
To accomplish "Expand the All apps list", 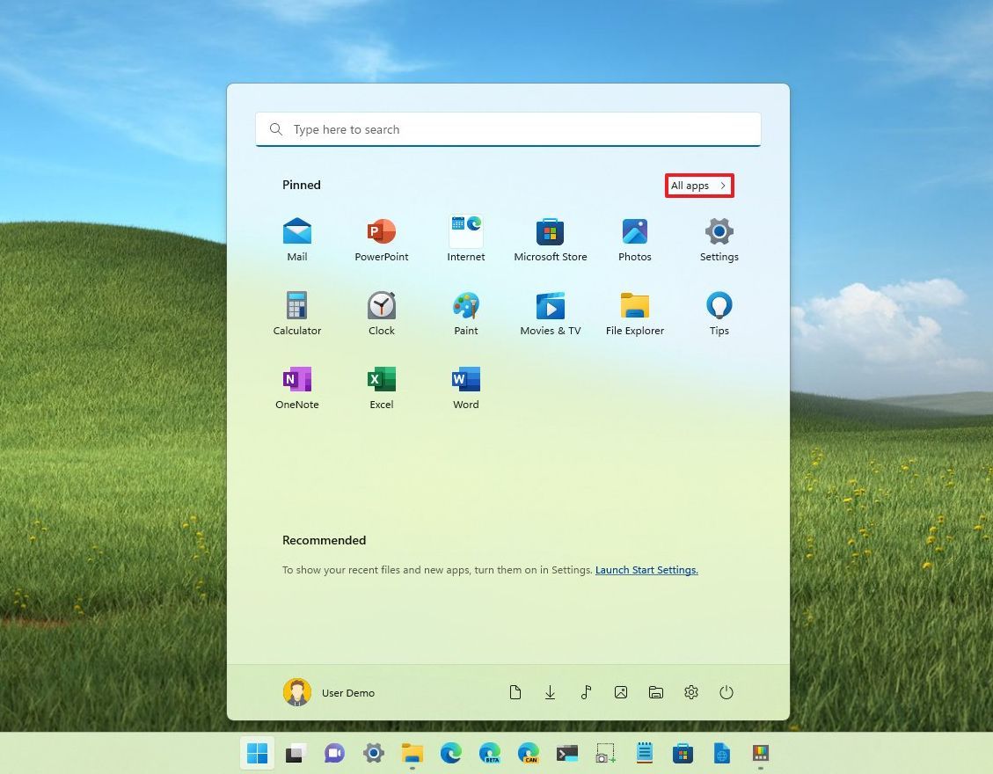I will click(698, 186).
